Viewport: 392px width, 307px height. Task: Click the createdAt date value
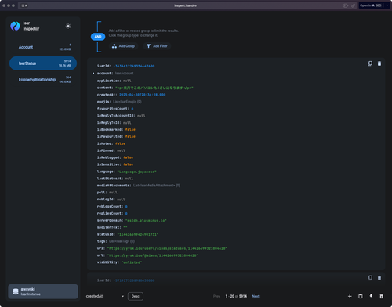pyautogui.click(x=143, y=95)
